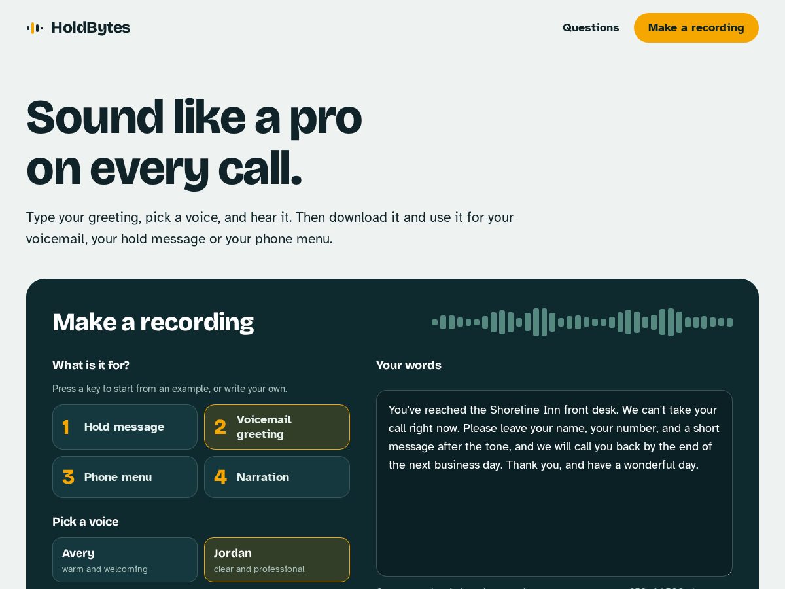The image size is (785, 589).
Task: Choose the Narration example
Action: [x=277, y=477]
